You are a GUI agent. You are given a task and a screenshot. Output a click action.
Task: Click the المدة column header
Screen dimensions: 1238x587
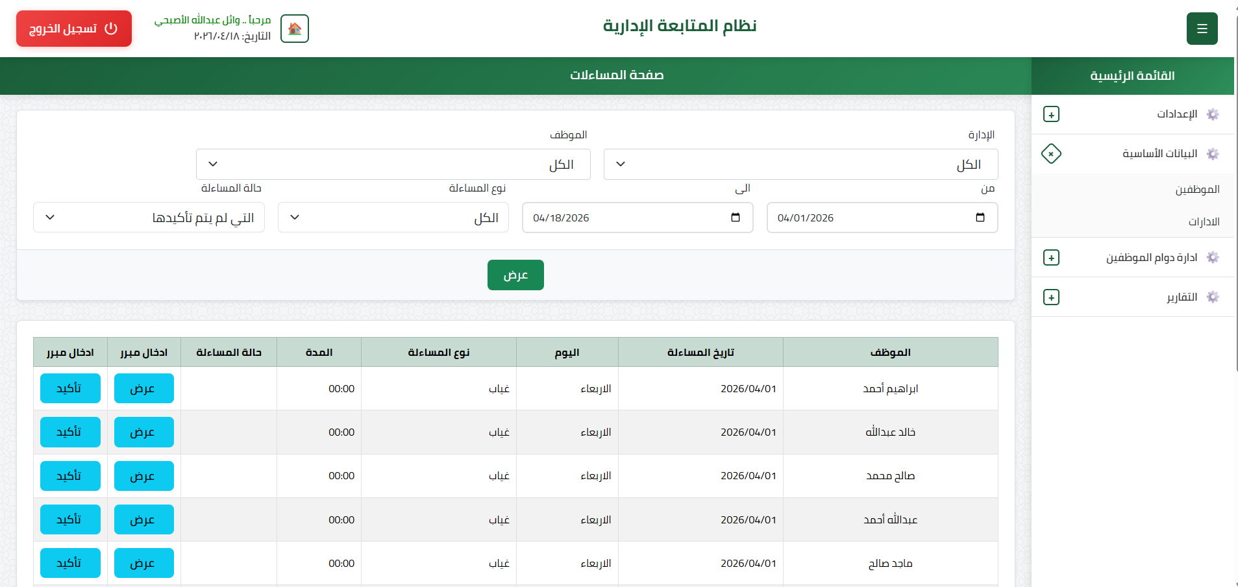click(319, 352)
